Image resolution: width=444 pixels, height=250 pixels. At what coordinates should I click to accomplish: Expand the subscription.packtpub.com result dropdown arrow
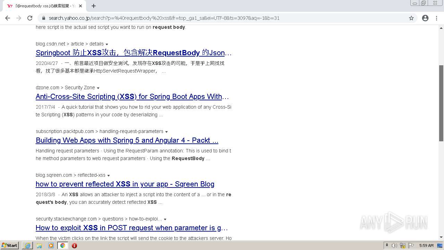(166, 132)
